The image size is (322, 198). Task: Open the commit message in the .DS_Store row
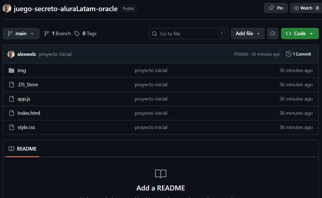click(x=151, y=85)
